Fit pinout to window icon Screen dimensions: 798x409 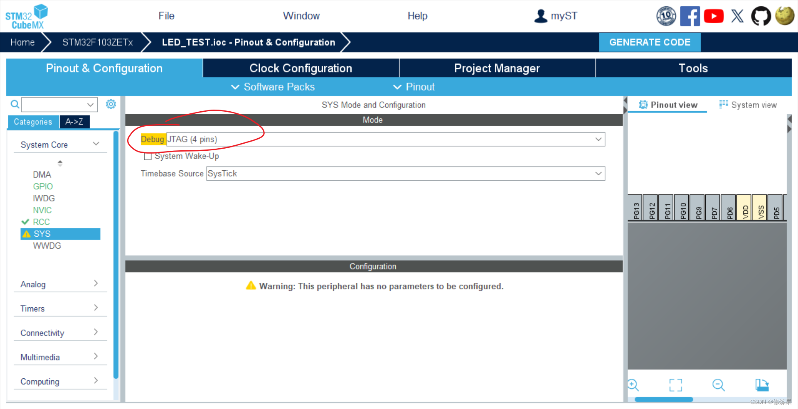(676, 385)
